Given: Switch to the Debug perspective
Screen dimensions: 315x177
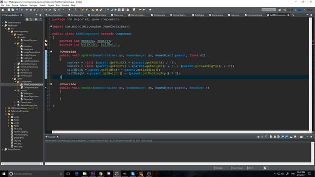Looking at the screenshot, I should 308,10.
